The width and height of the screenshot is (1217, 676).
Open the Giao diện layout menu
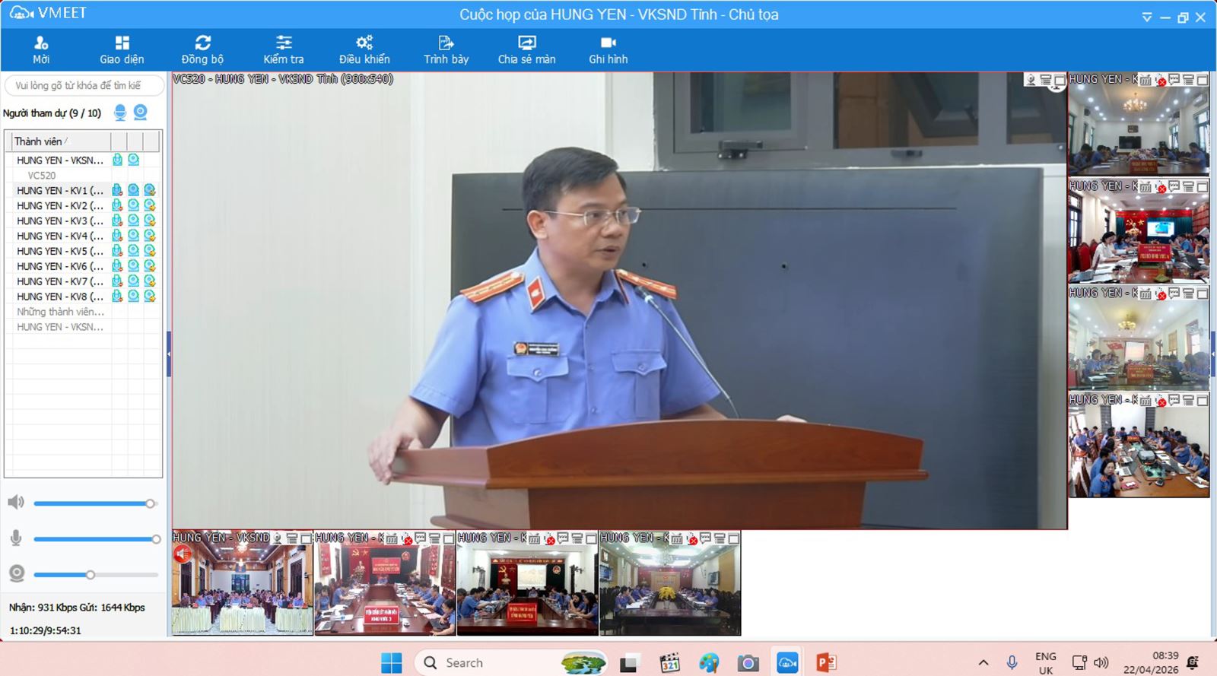[122, 49]
